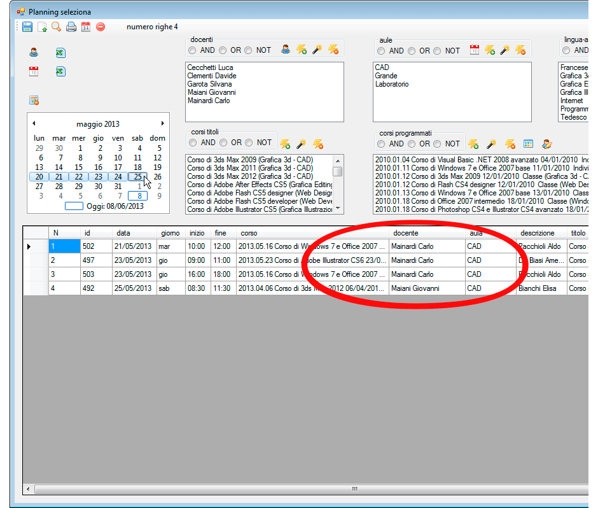The width and height of the screenshot is (598, 508).
Task: Select the AND radio button under corsi titoli
Action: (193, 143)
